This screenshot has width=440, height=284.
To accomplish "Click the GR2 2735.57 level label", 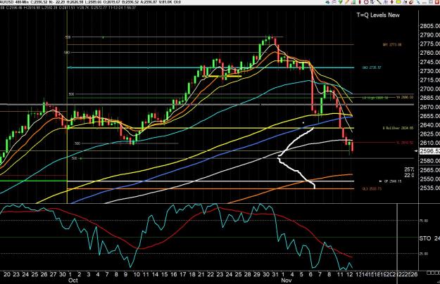I will point(372,67).
